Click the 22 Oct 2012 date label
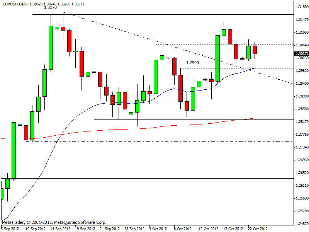Viewport: 309px width, 232px height. tap(258, 229)
